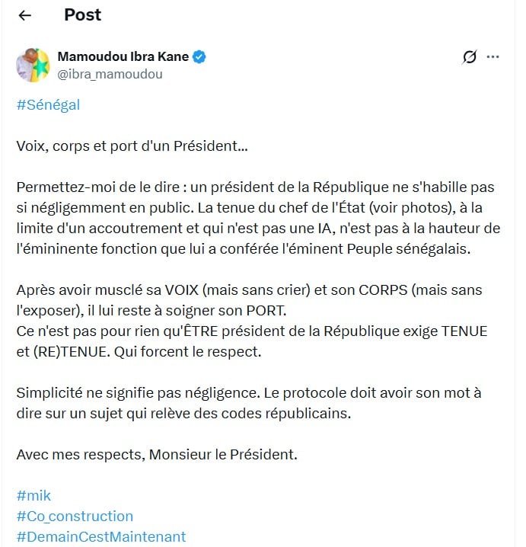This screenshot has height=547, width=526.
Task: Click the back arrow beside Post
Action: click(25, 15)
